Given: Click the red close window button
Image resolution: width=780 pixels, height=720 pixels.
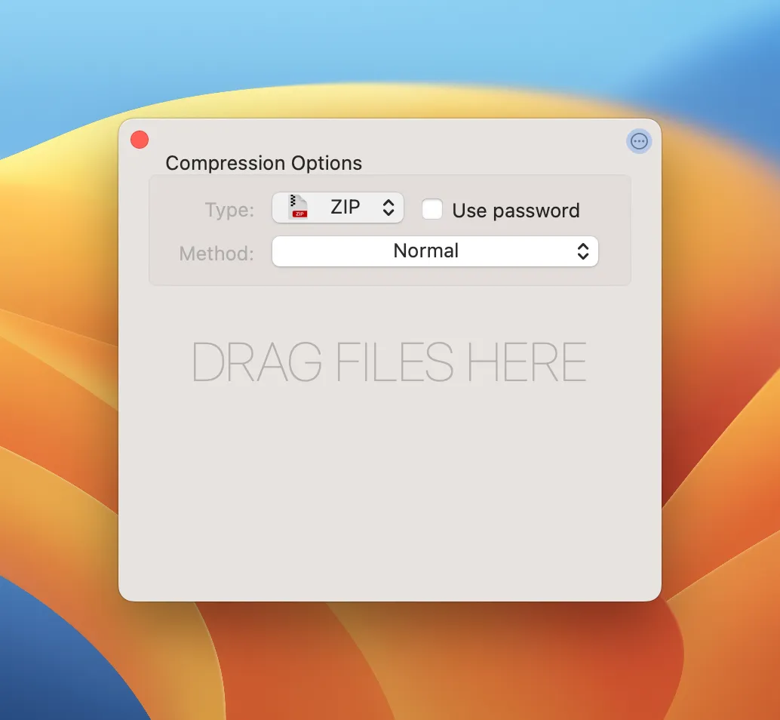Looking at the screenshot, I should point(140,140).
